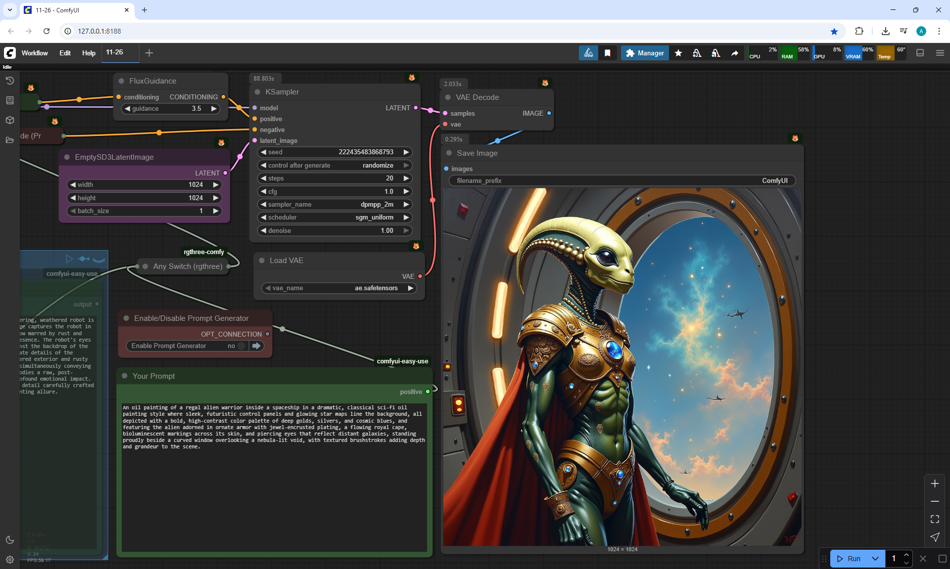Image resolution: width=950 pixels, height=569 pixels.
Task: Open the queue history sidebar icon
Action: (9, 81)
